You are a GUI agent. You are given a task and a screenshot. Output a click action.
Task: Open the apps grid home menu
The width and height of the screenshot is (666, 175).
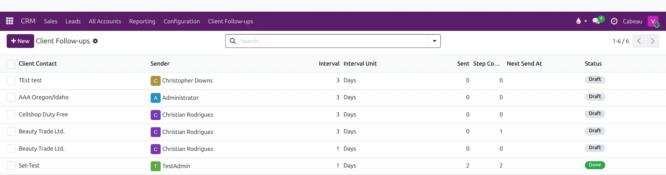10,21
